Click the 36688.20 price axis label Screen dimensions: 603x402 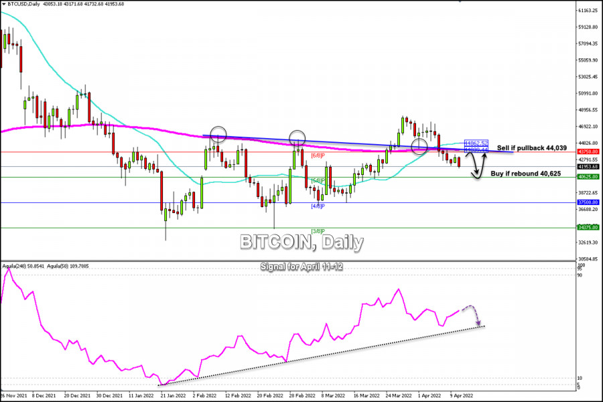(588, 209)
